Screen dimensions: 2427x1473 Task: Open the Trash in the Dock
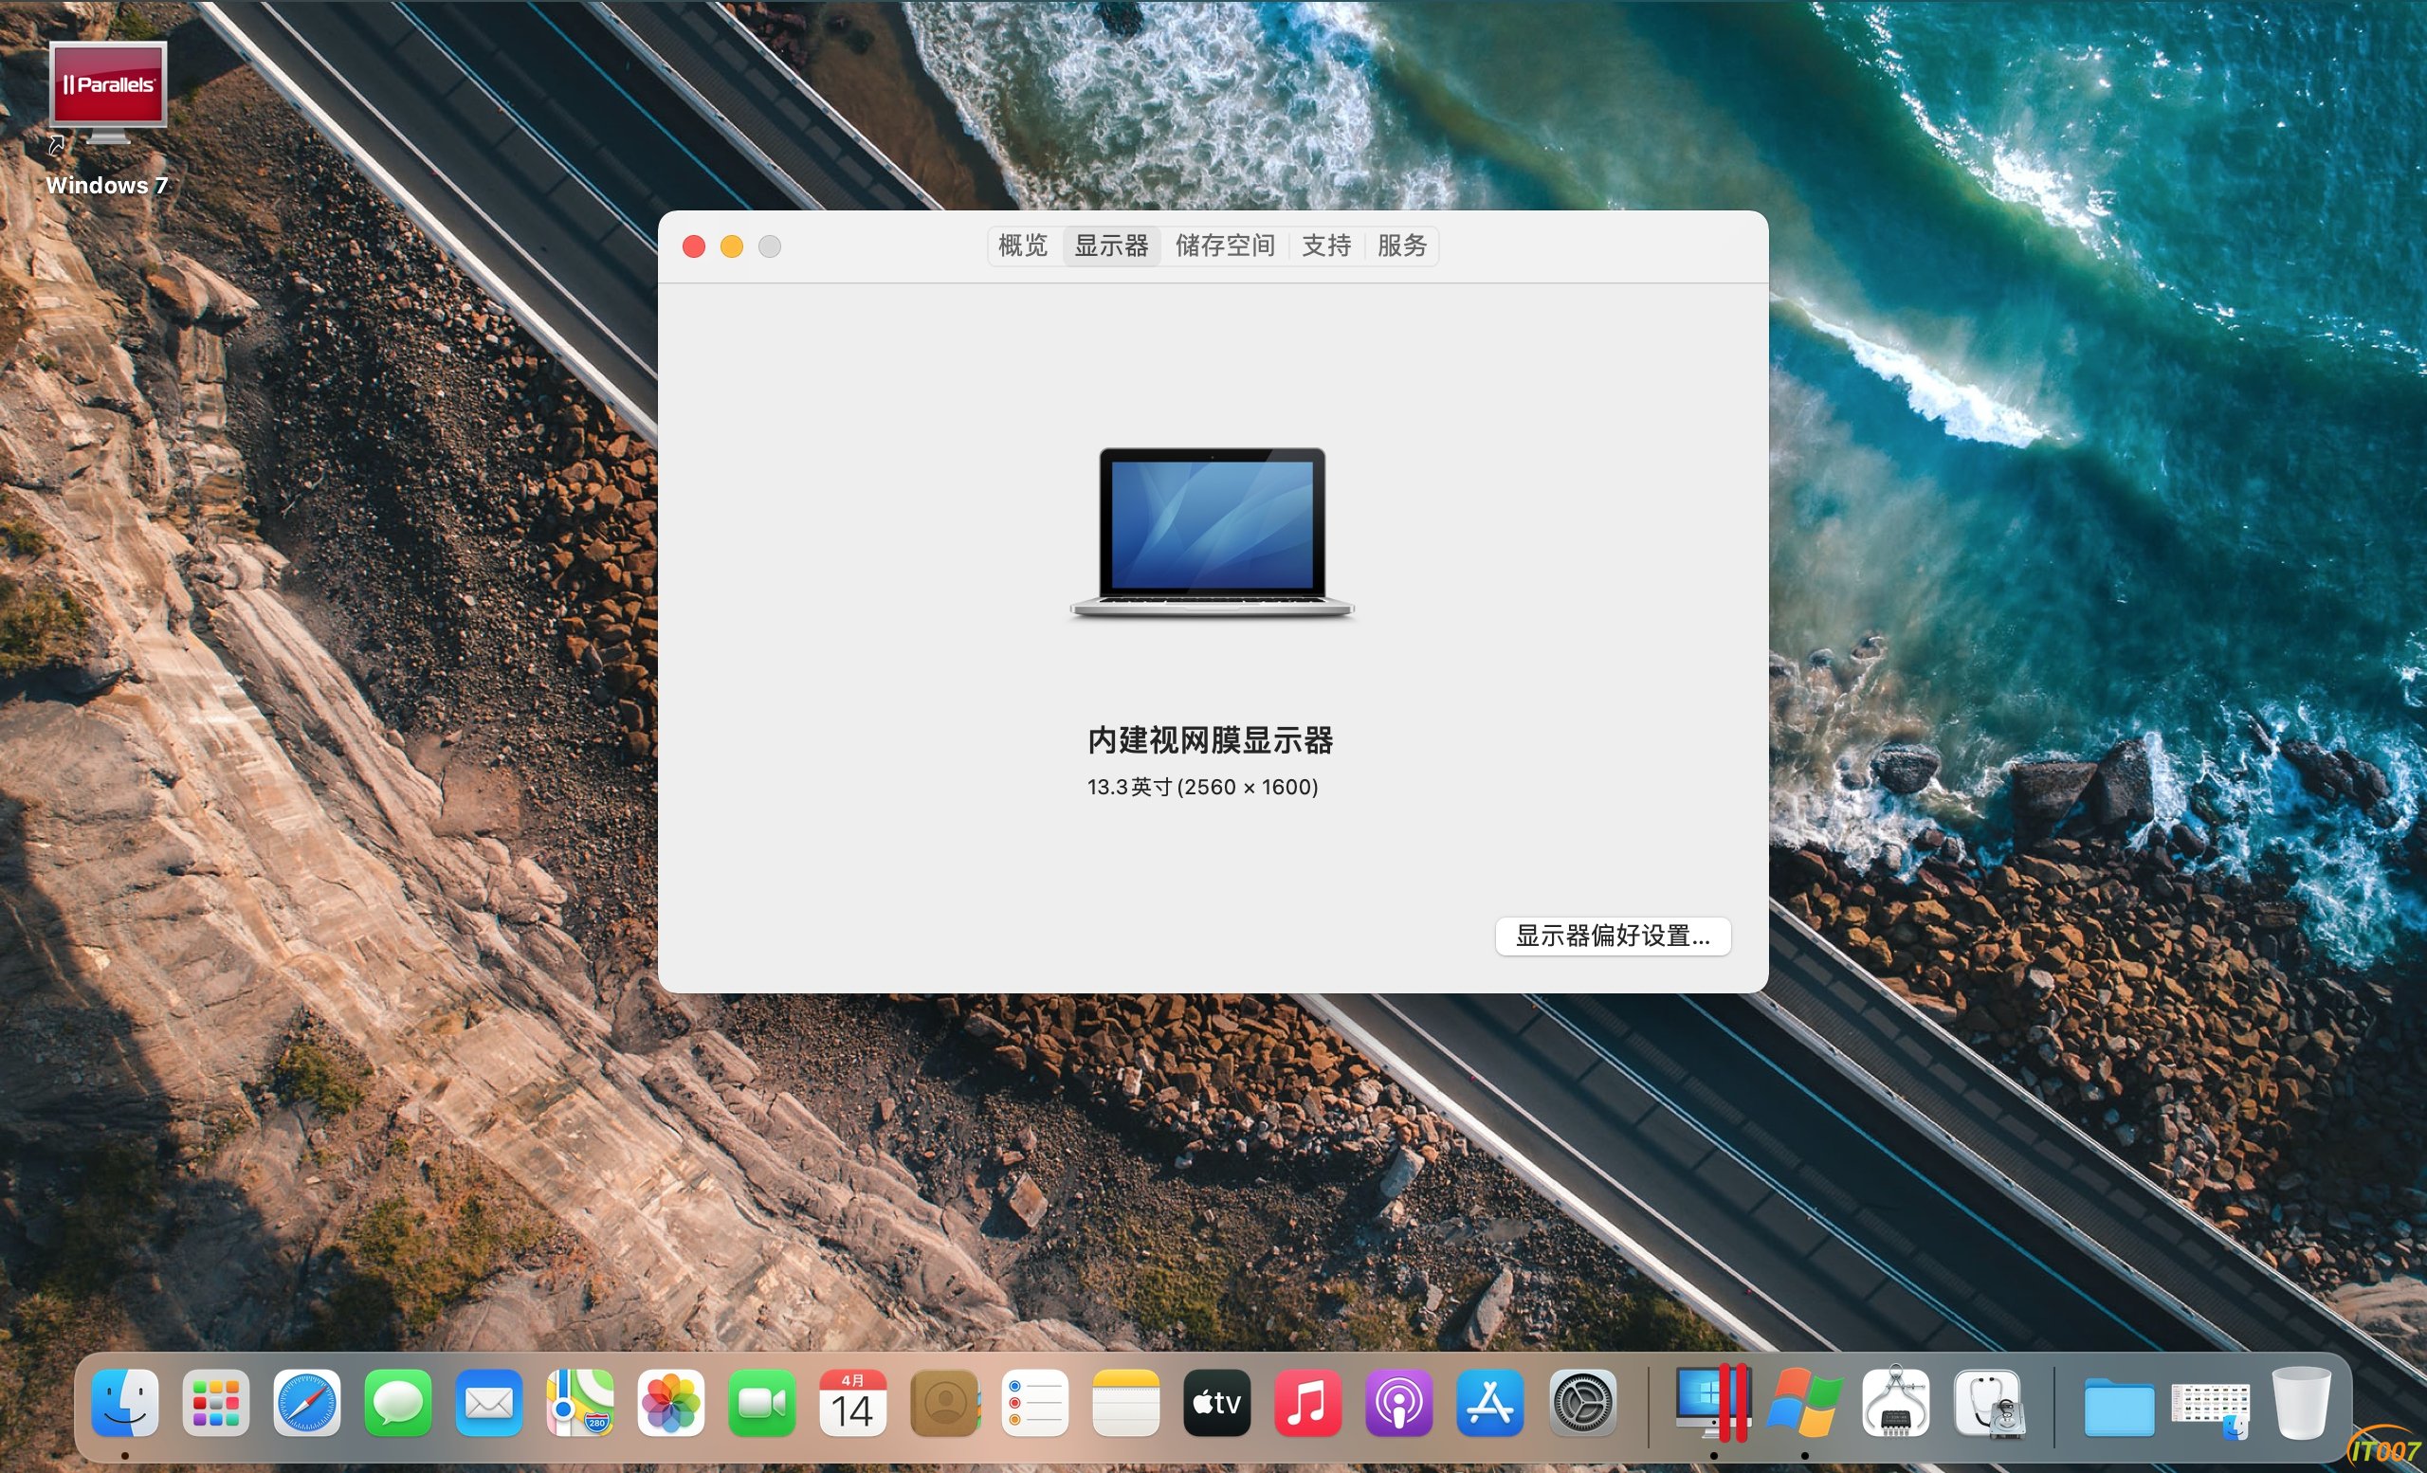click(x=2301, y=1402)
